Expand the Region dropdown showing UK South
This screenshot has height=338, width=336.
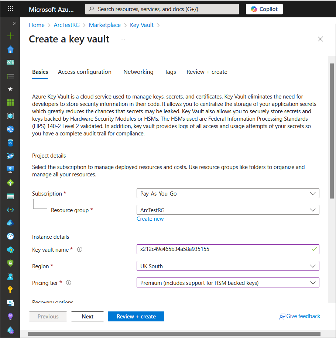(x=227, y=266)
